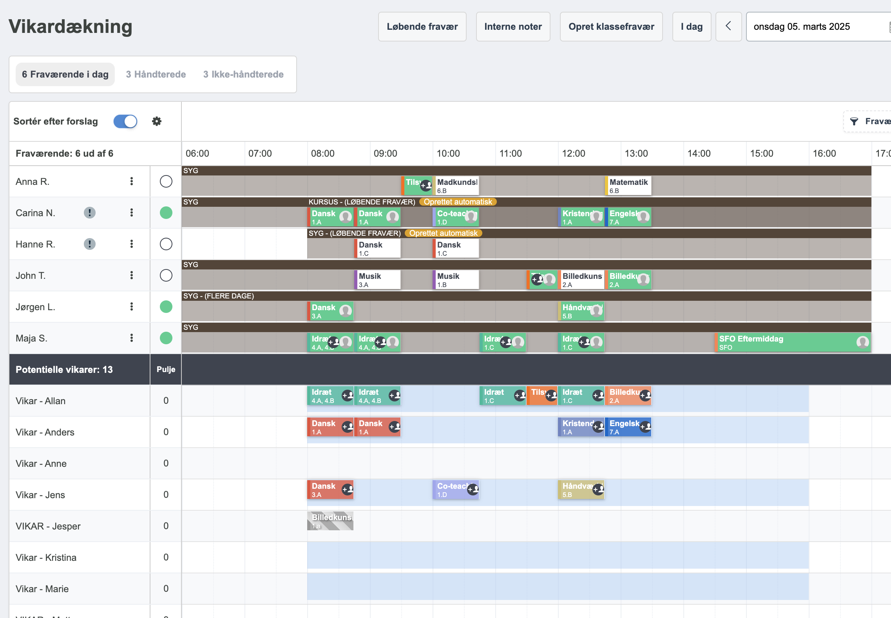Click assign-substitute icon on Vikar - Jens Dansk 3.A

click(347, 489)
